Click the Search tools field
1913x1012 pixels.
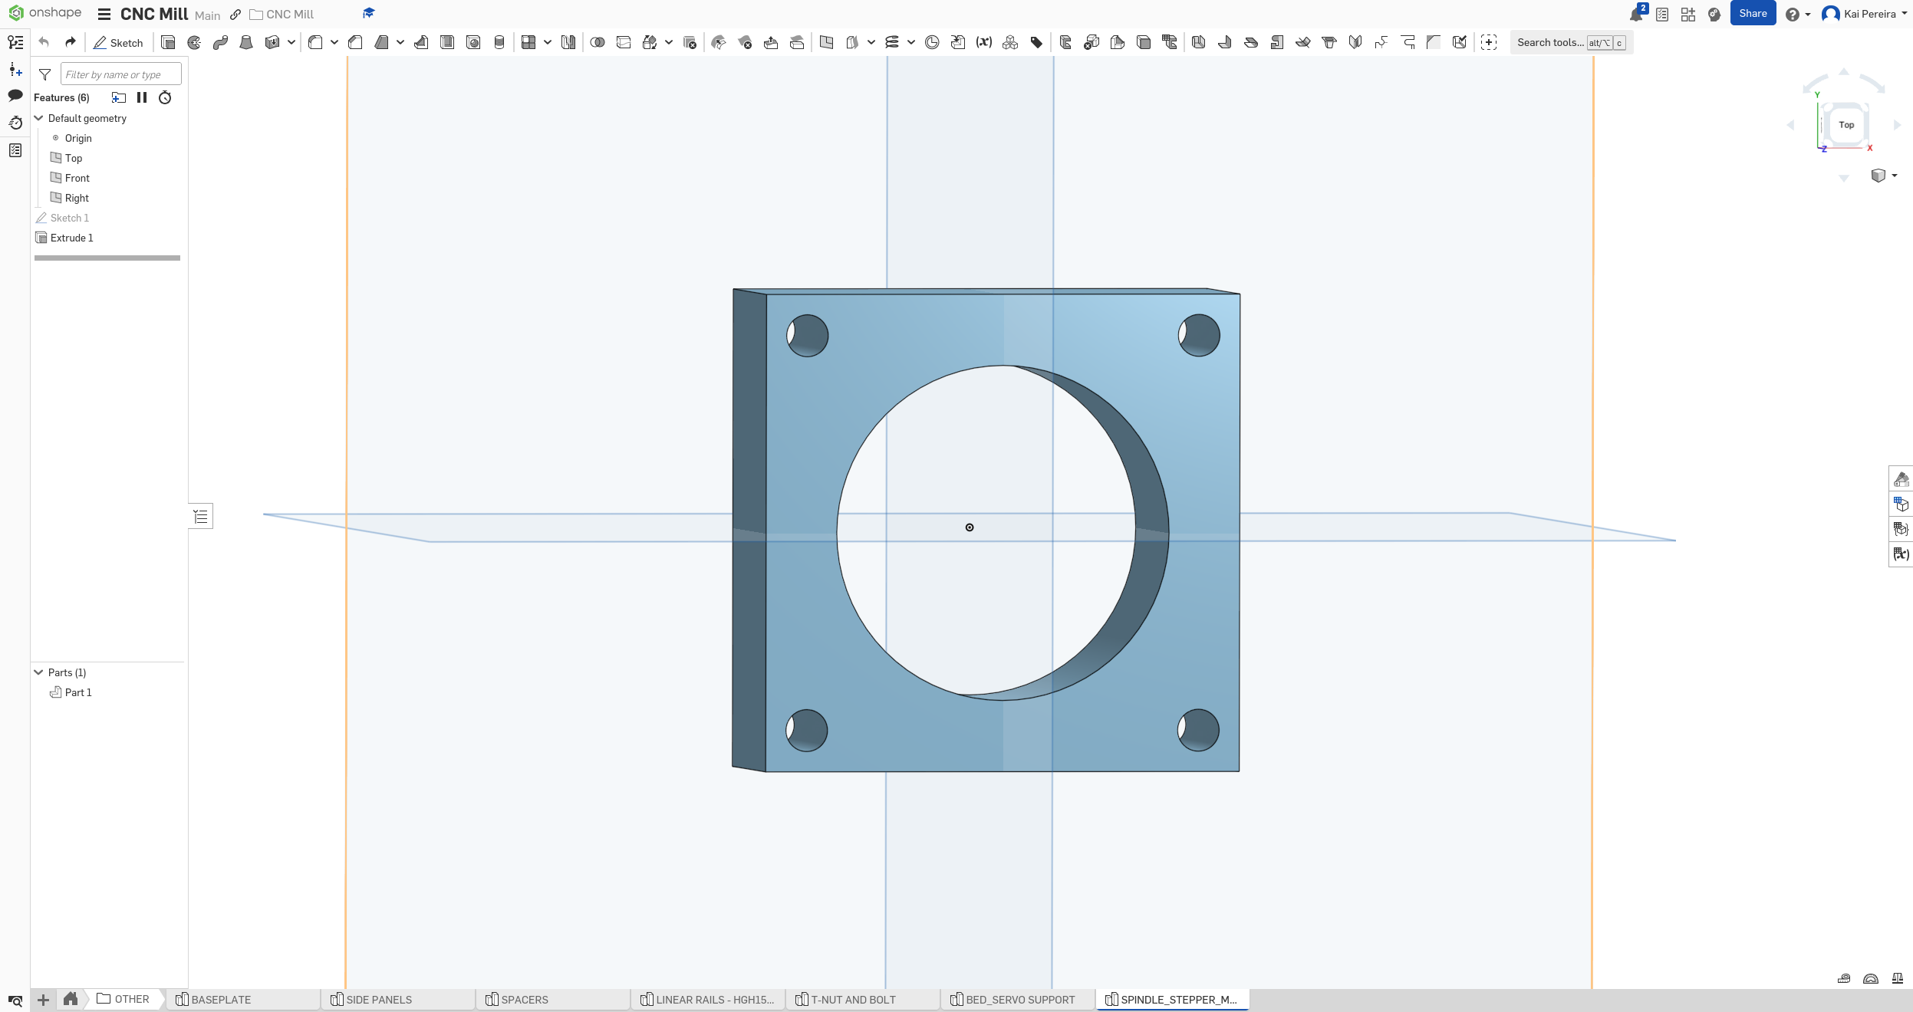[1571, 43]
